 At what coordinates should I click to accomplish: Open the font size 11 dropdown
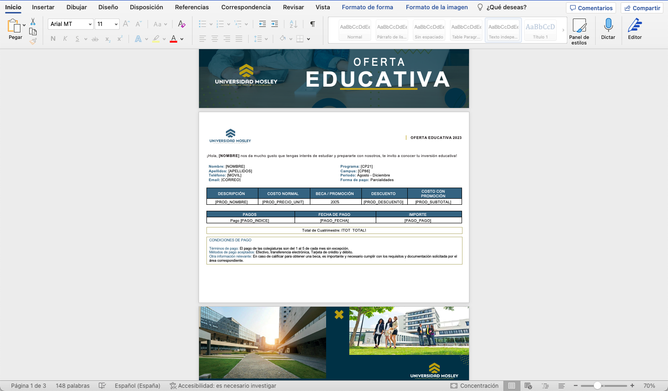[x=116, y=24]
